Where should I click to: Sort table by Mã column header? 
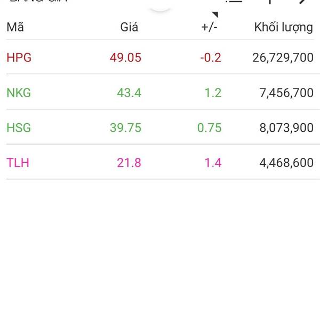[x=15, y=27]
